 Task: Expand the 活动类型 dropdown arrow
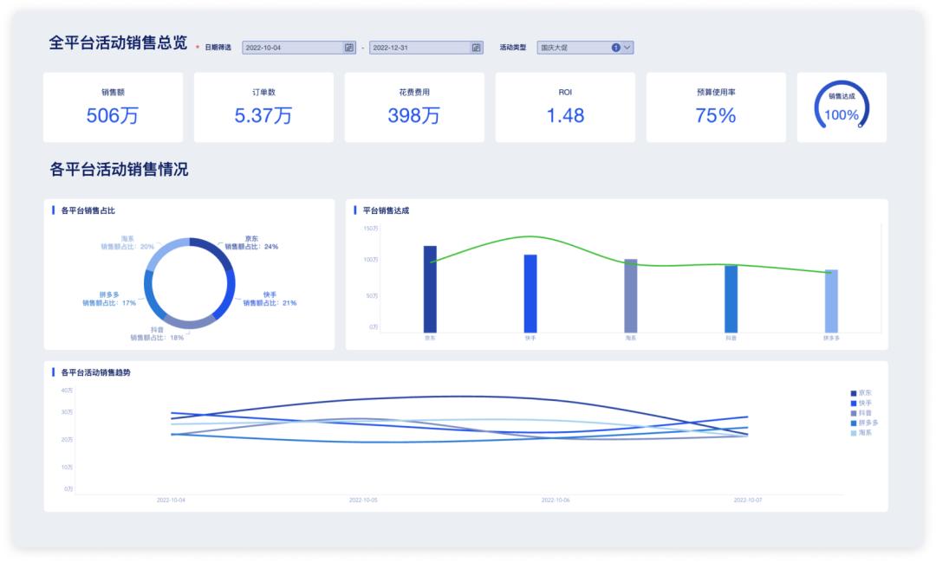point(627,48)
